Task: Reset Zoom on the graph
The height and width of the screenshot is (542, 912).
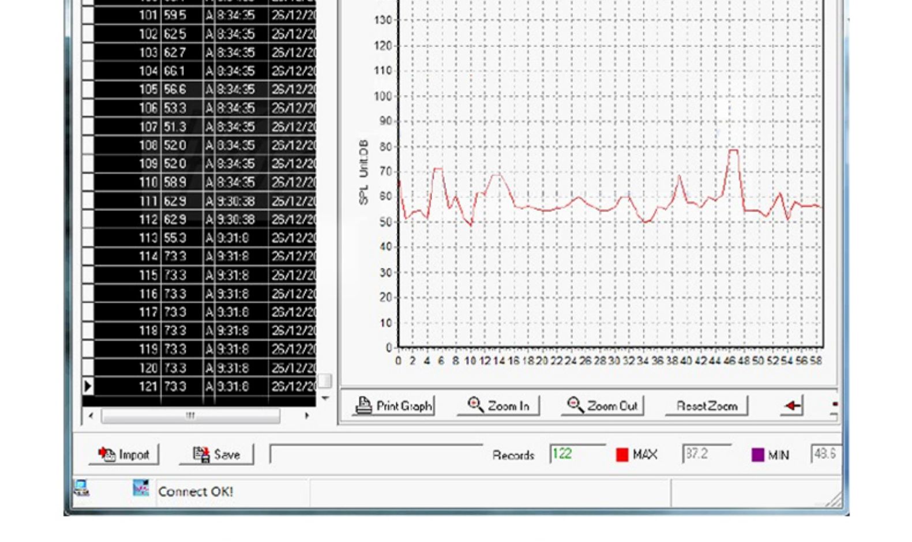Action: 707,405
